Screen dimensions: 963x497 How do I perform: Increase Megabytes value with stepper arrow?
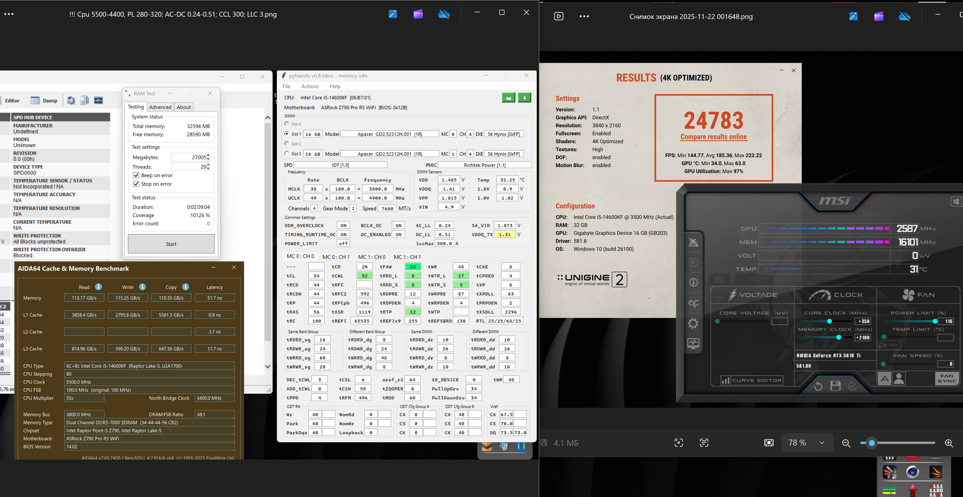(x=208, y=155)
